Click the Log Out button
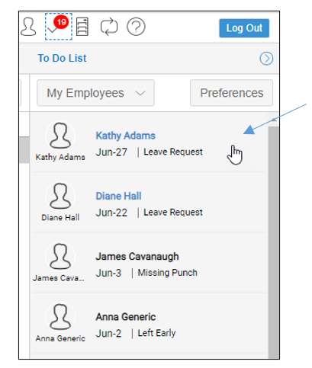The image size is (312, 368). (244, 28)
